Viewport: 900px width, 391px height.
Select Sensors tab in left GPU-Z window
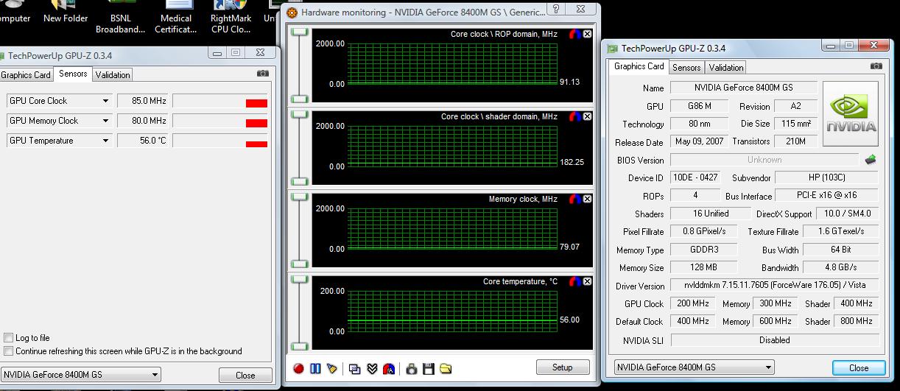[73, 74]
